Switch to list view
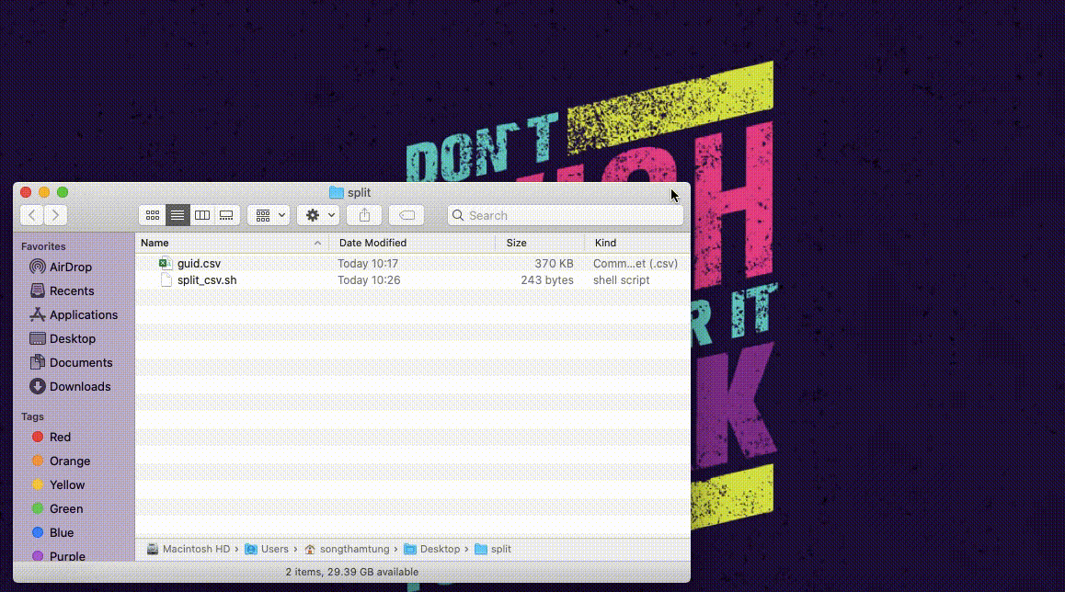The image size is (1065, 592). pos(177,215)
